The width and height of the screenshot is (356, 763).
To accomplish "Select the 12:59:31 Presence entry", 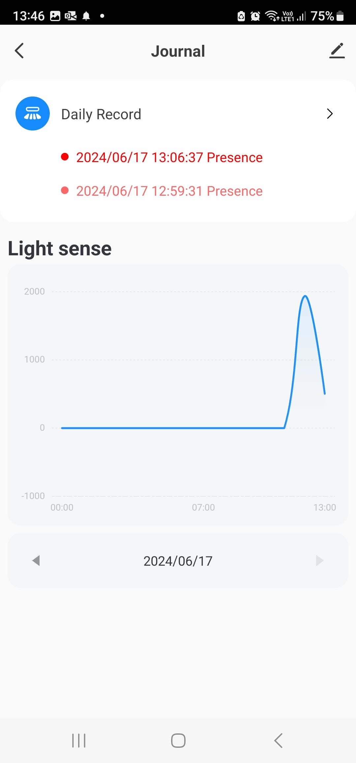I will point(169,191).
